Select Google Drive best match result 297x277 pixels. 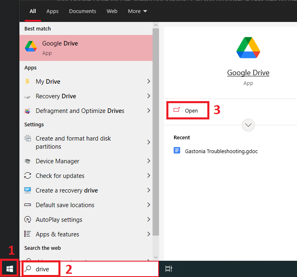86,48
